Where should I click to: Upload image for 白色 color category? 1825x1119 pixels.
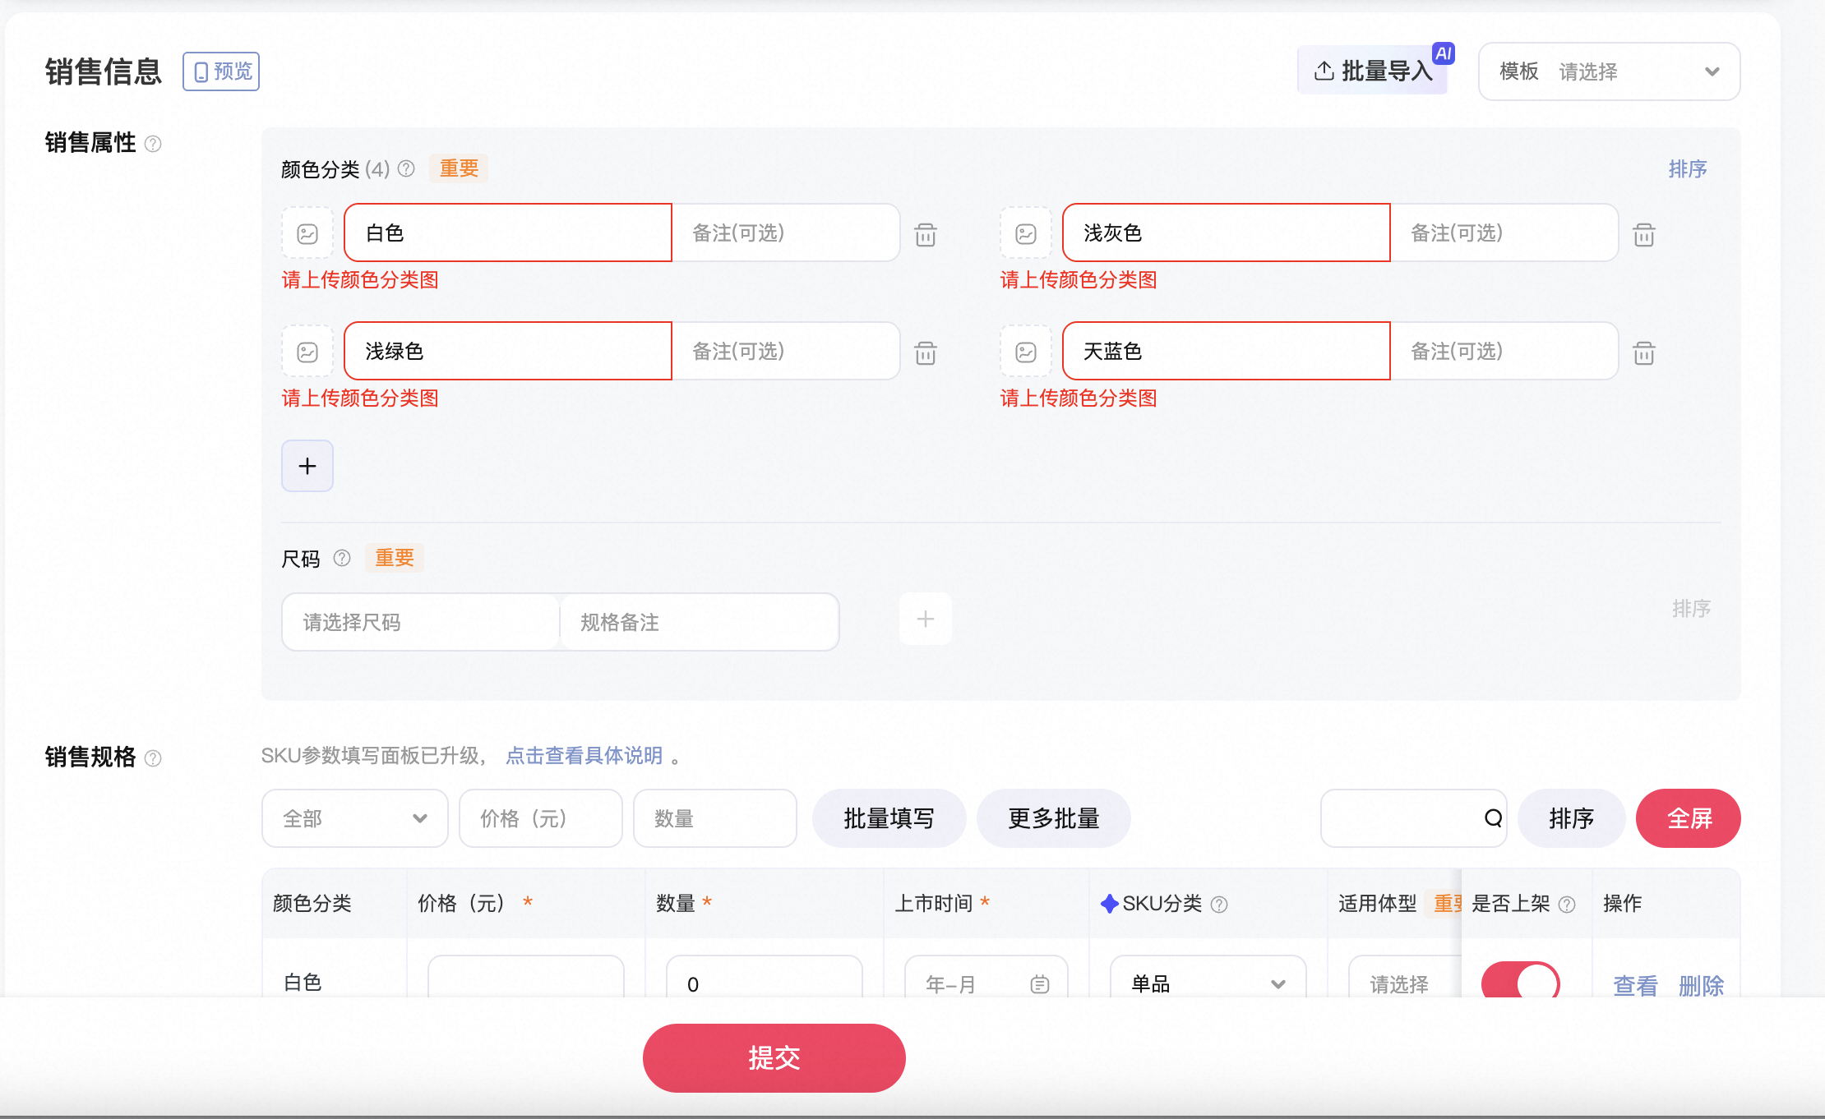[307, 234]
